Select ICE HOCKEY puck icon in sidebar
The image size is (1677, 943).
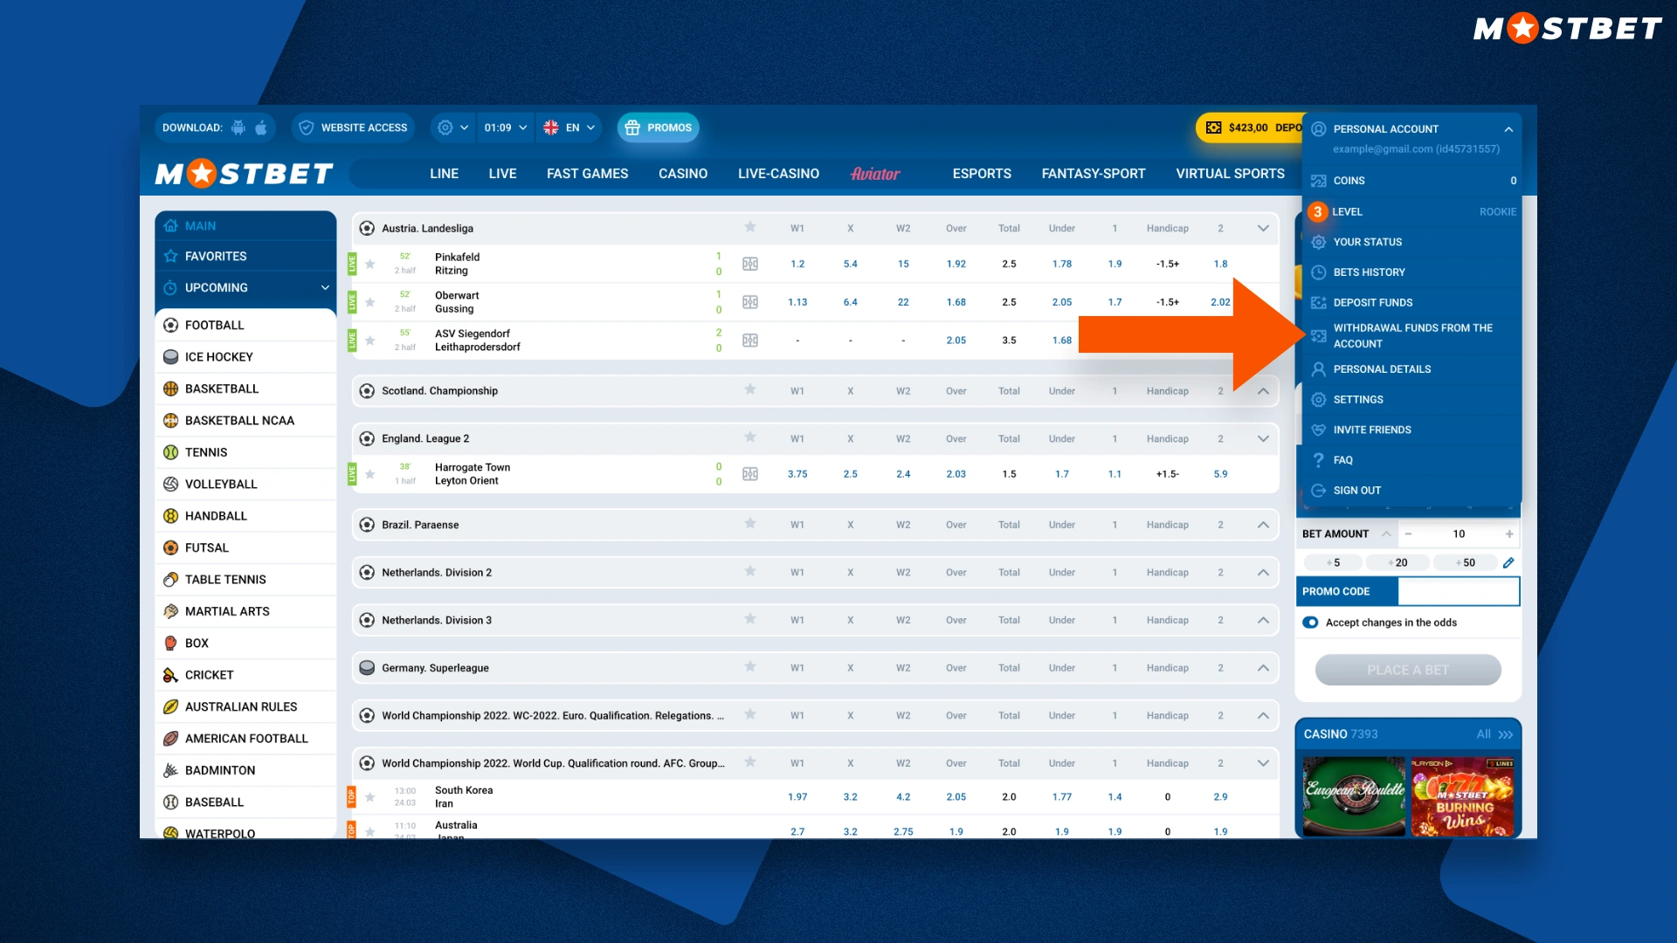(170, 357)
